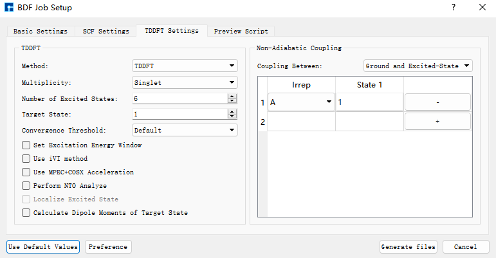Open the Multiplicity dropdown showing Singlet
Viewport: 496px width, 258px height.
[185, 82]
